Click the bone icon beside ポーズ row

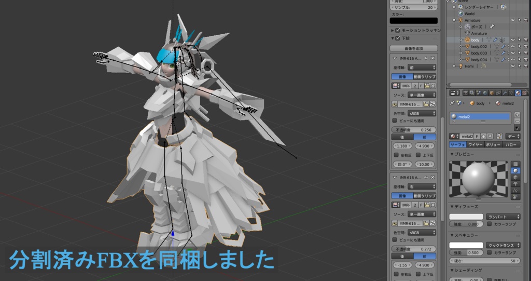pyautogui.click(x=492, y=26)
